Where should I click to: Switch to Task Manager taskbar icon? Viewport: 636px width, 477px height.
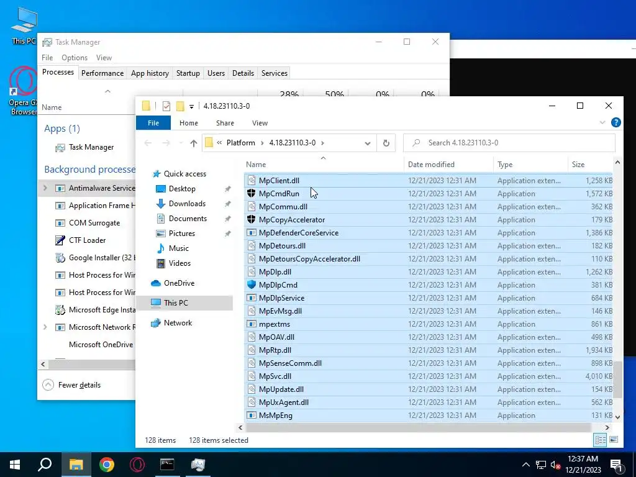(198, 465)
